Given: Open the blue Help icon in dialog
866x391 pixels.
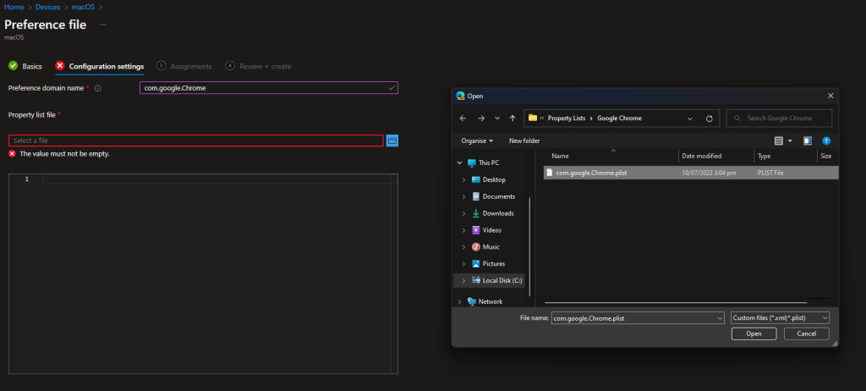Looking at the screenshot, I should coord(826,141).
